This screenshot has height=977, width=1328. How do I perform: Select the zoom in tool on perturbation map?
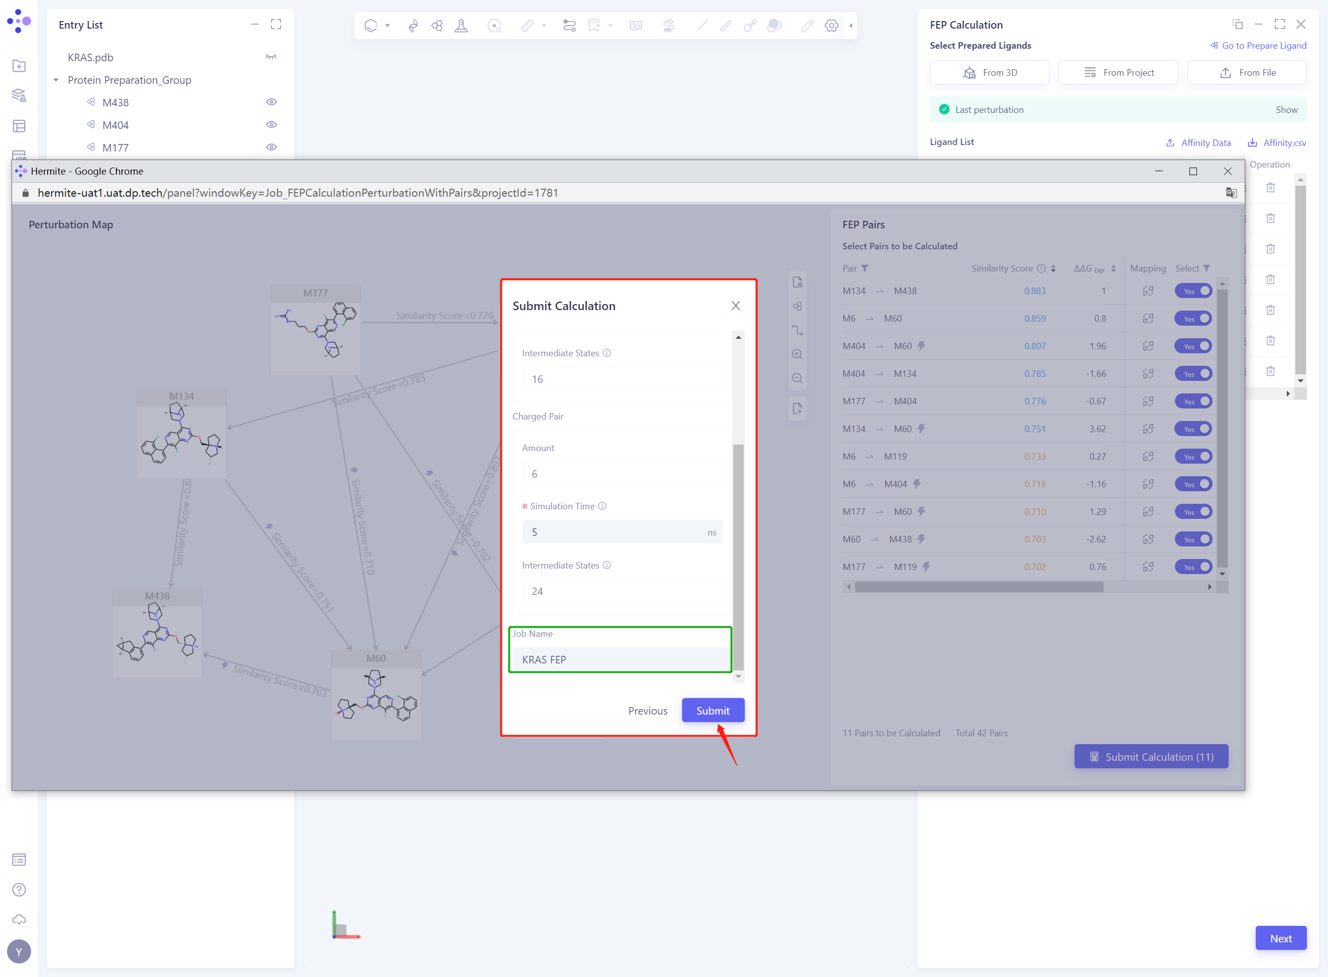pos(798,354)
